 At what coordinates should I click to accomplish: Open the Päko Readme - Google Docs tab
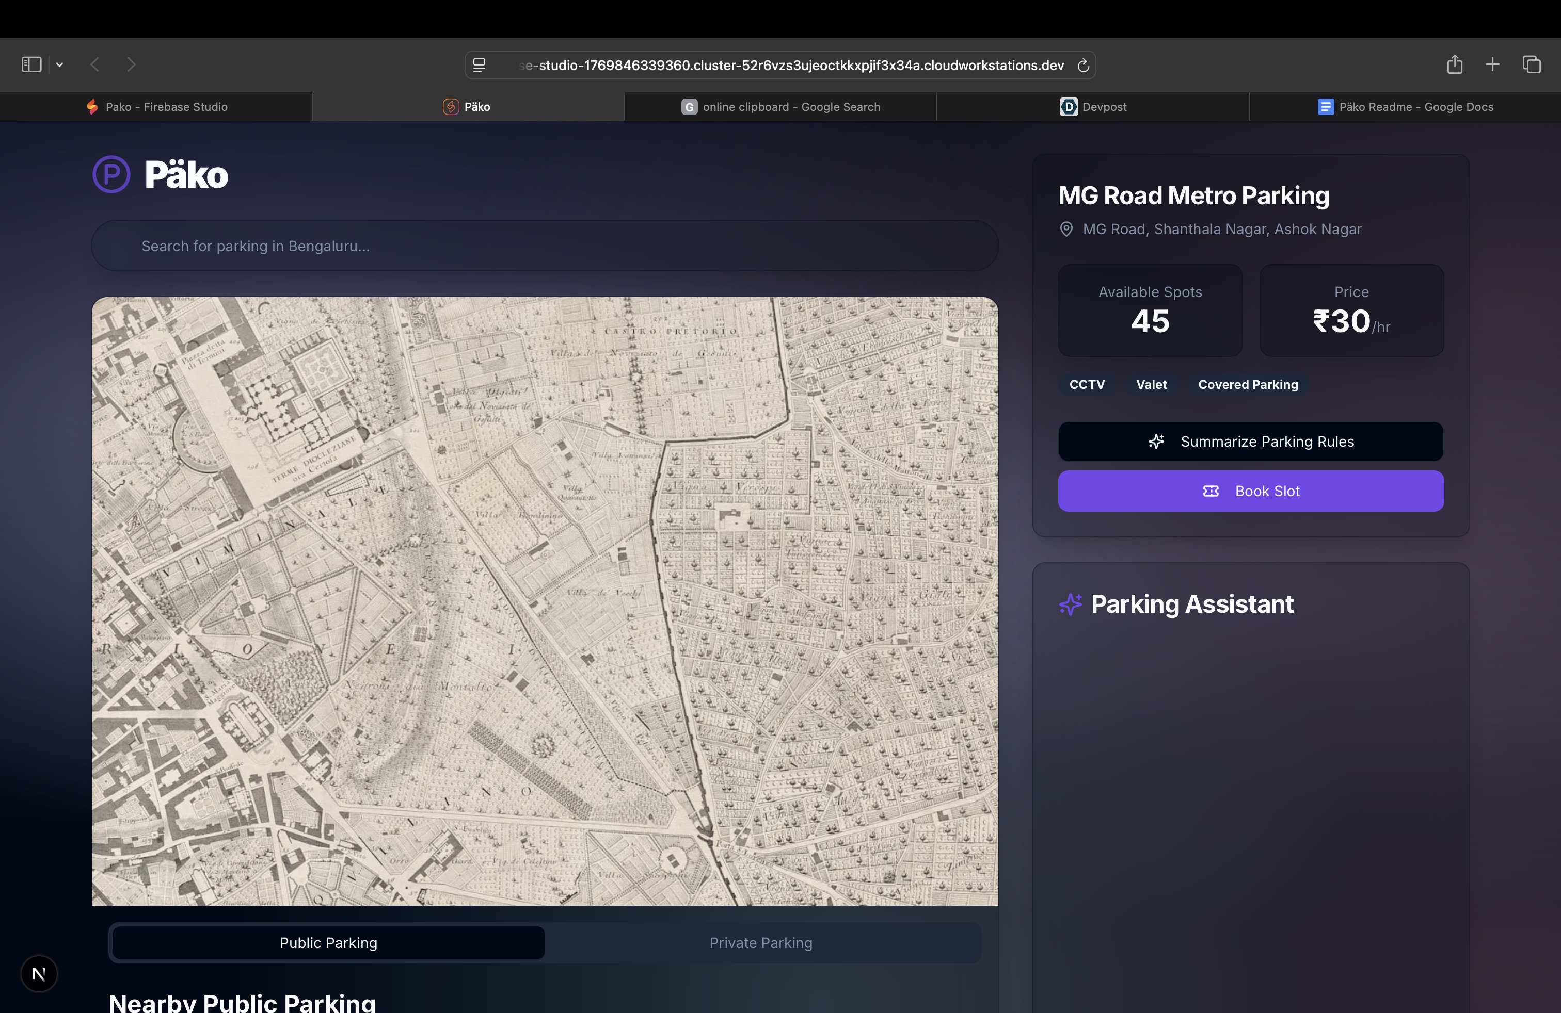click(x=1405, y=107)
